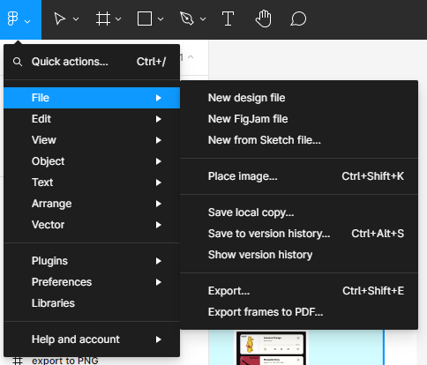Open the Arrange submenu
Screen dimensions: 427x365
click(92, 204)
